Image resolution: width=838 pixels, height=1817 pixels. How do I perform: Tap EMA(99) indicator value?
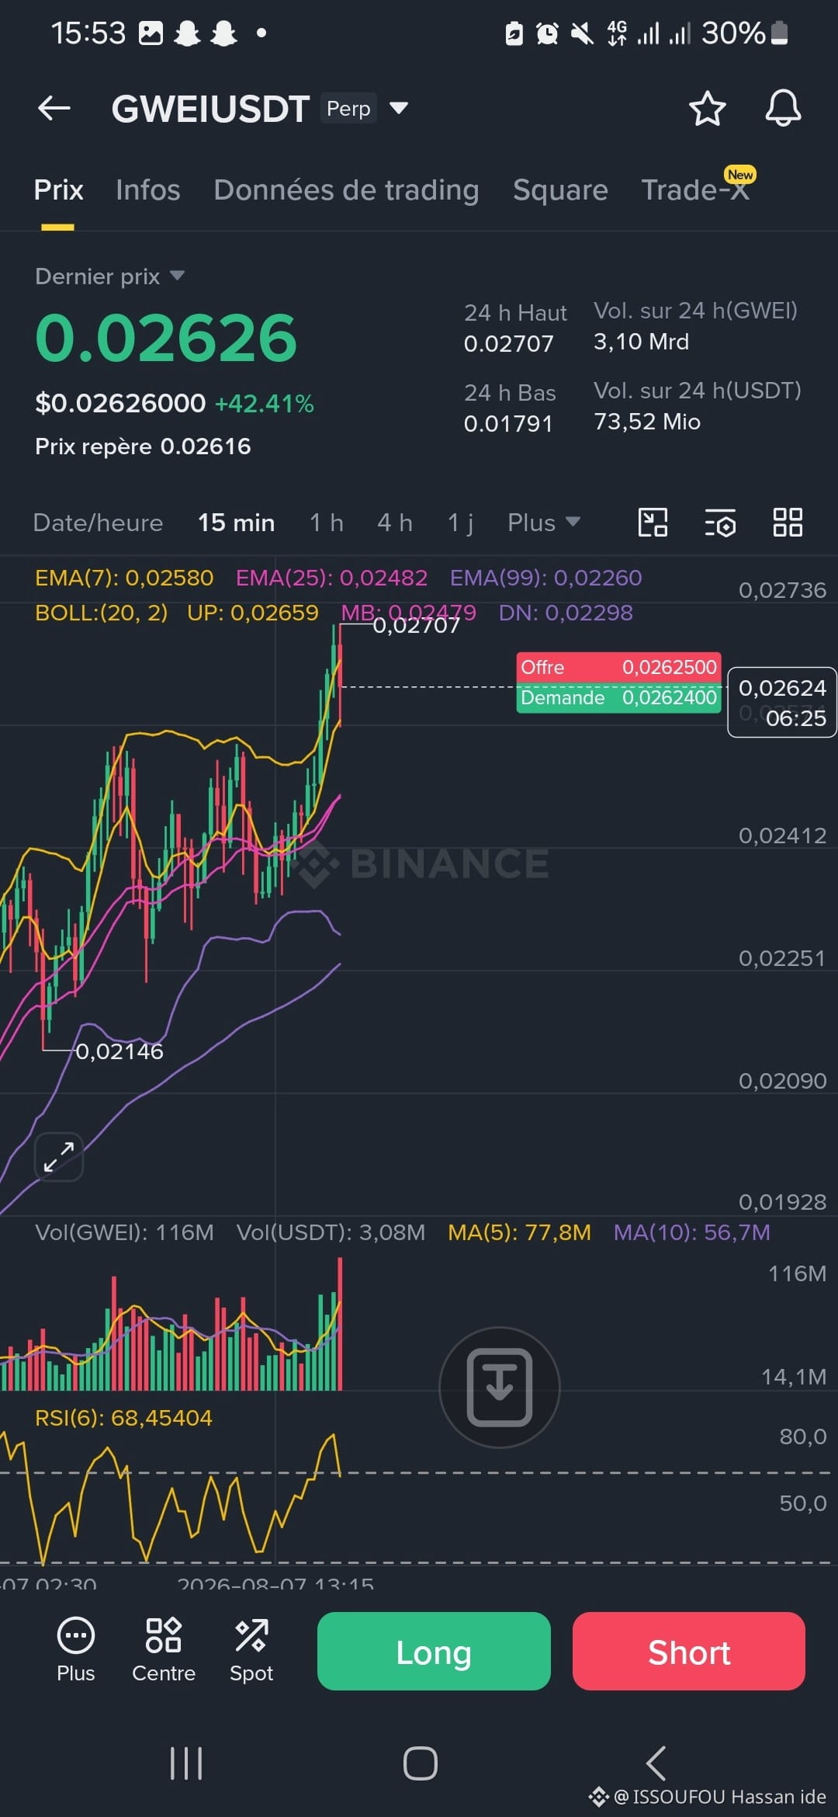tap(546, 578)
